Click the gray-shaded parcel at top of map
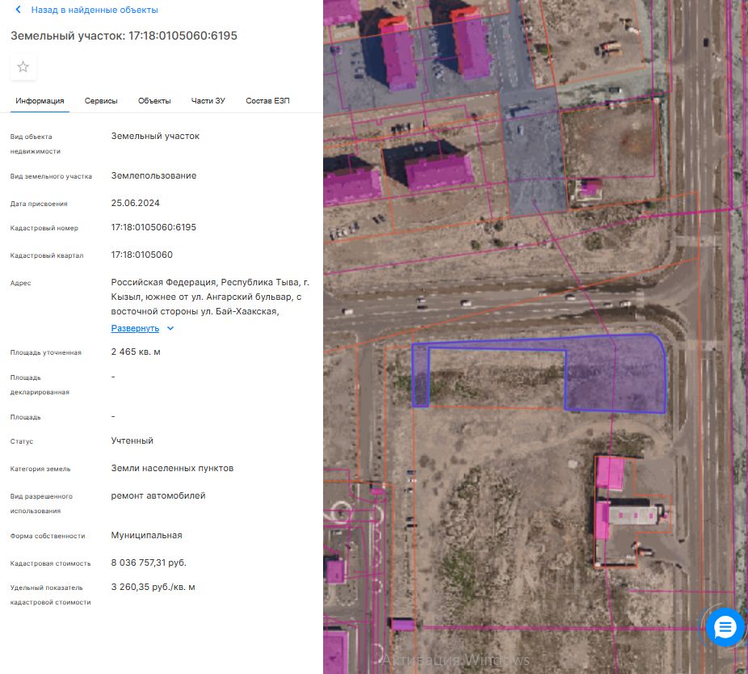The image size is (748, 674). coord(532,154)
